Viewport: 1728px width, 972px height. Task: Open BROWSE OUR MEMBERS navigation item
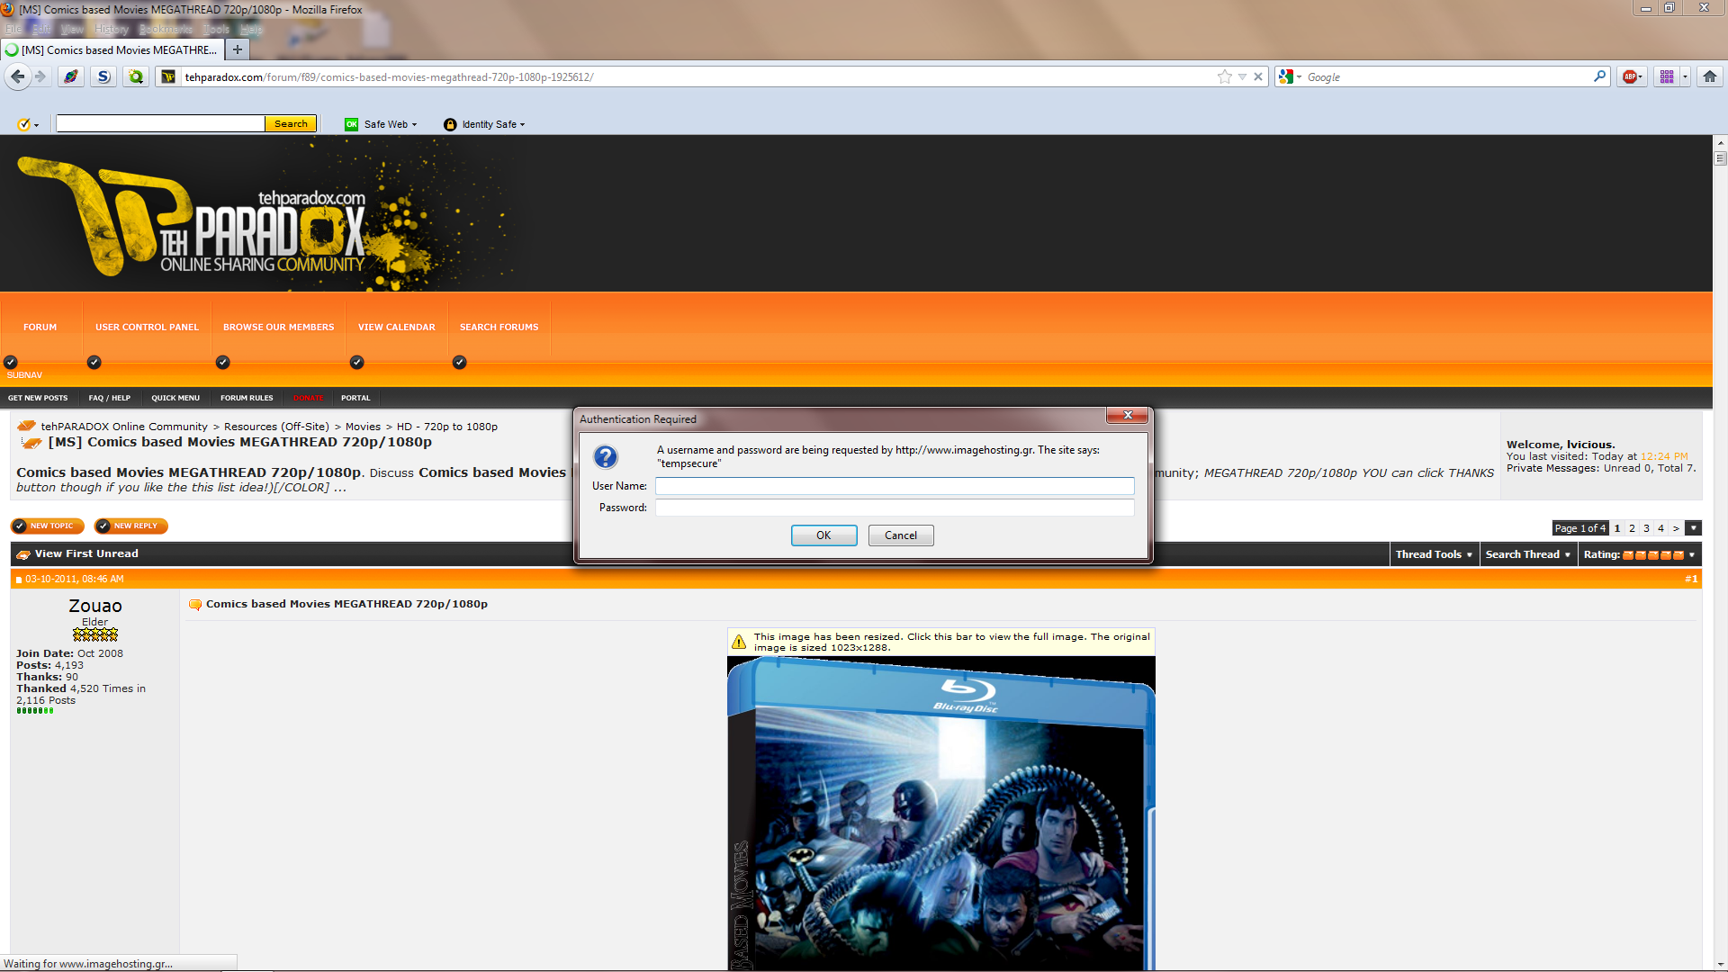(x=278, y=327)
